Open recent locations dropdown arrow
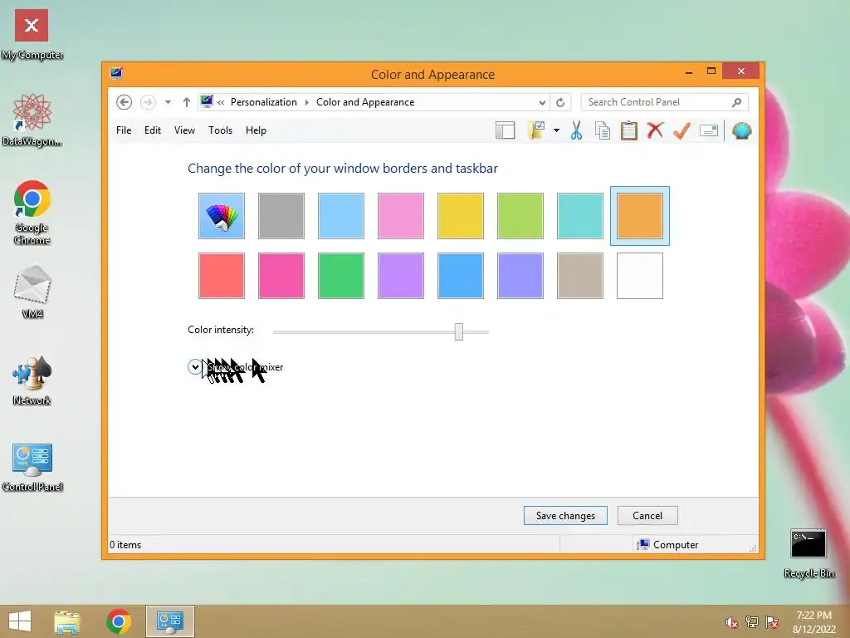Screen dimensions: 850x638 coord(168,102)
